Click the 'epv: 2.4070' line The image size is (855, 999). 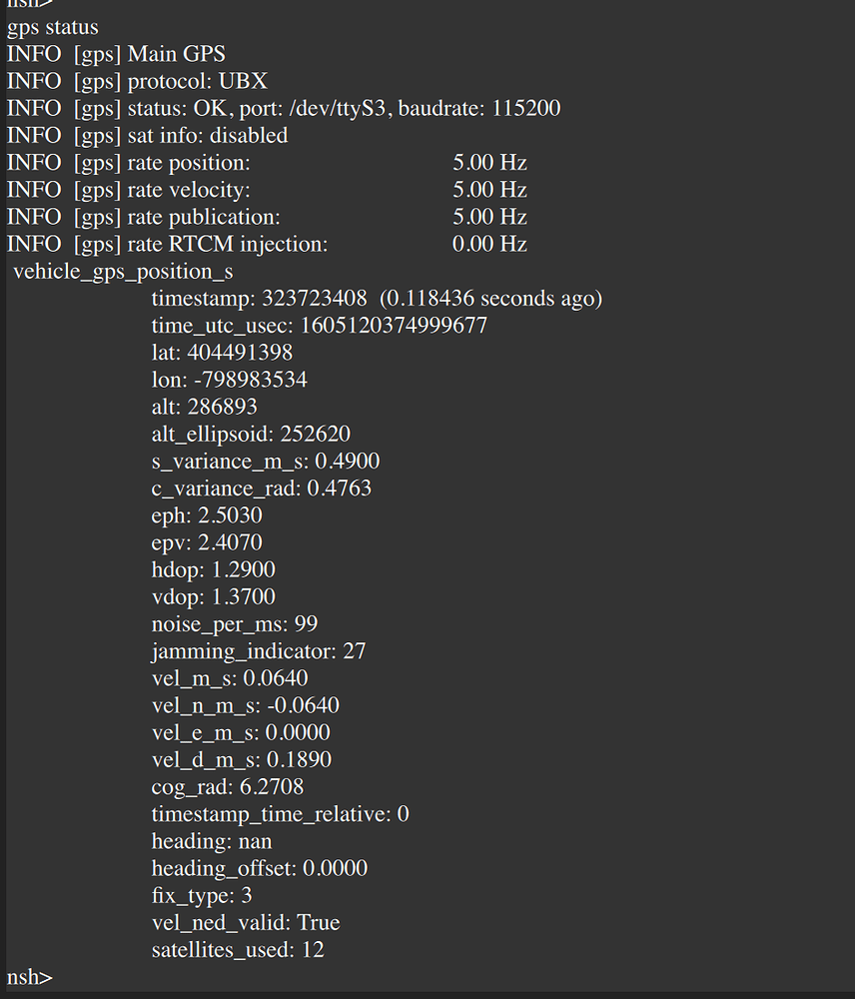(207, 543)
